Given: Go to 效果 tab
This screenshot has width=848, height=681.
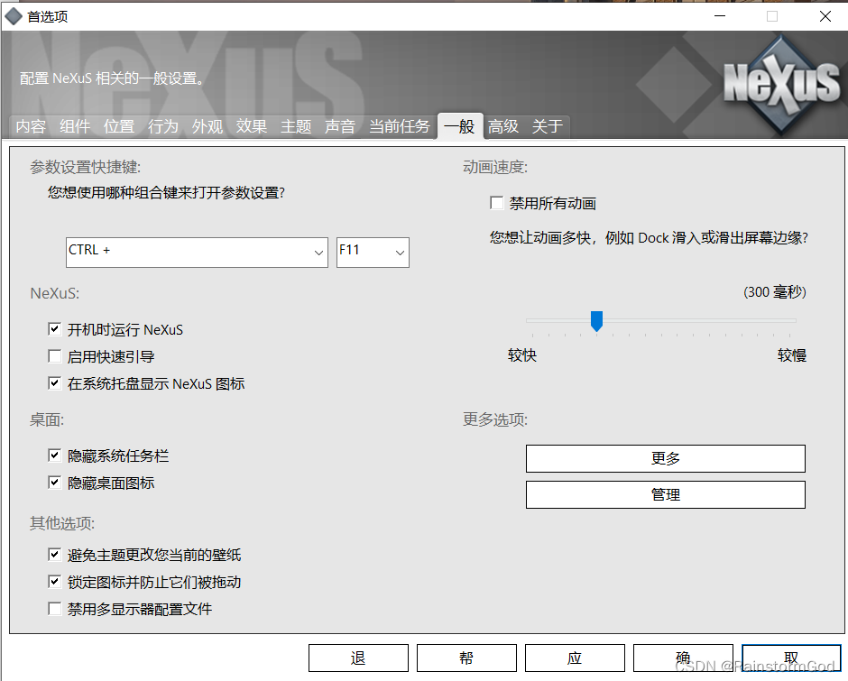Looking at the screenshot, I should coord(252,126).
